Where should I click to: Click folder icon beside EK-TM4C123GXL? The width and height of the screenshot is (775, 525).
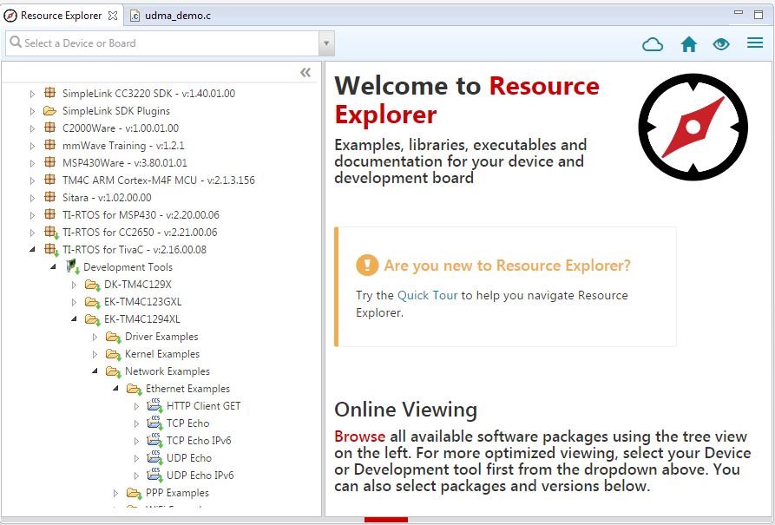pyautogui.click(x=92, y=302)
